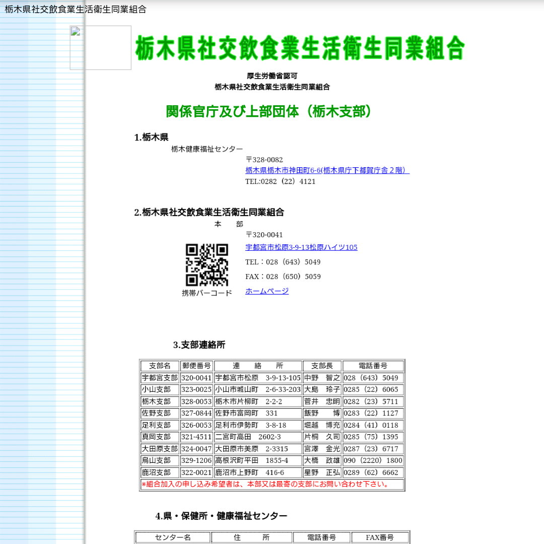Click the 鹿沼支部 branch head 星野 正弘
This screenshot has height=544, width=544.
coord(322,472)
